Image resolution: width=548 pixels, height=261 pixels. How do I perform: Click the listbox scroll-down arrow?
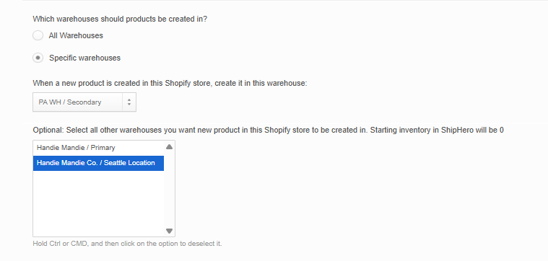pos(169,231)
